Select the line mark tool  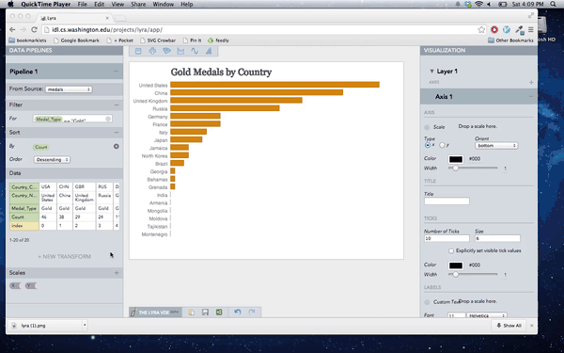pos(195,51)
